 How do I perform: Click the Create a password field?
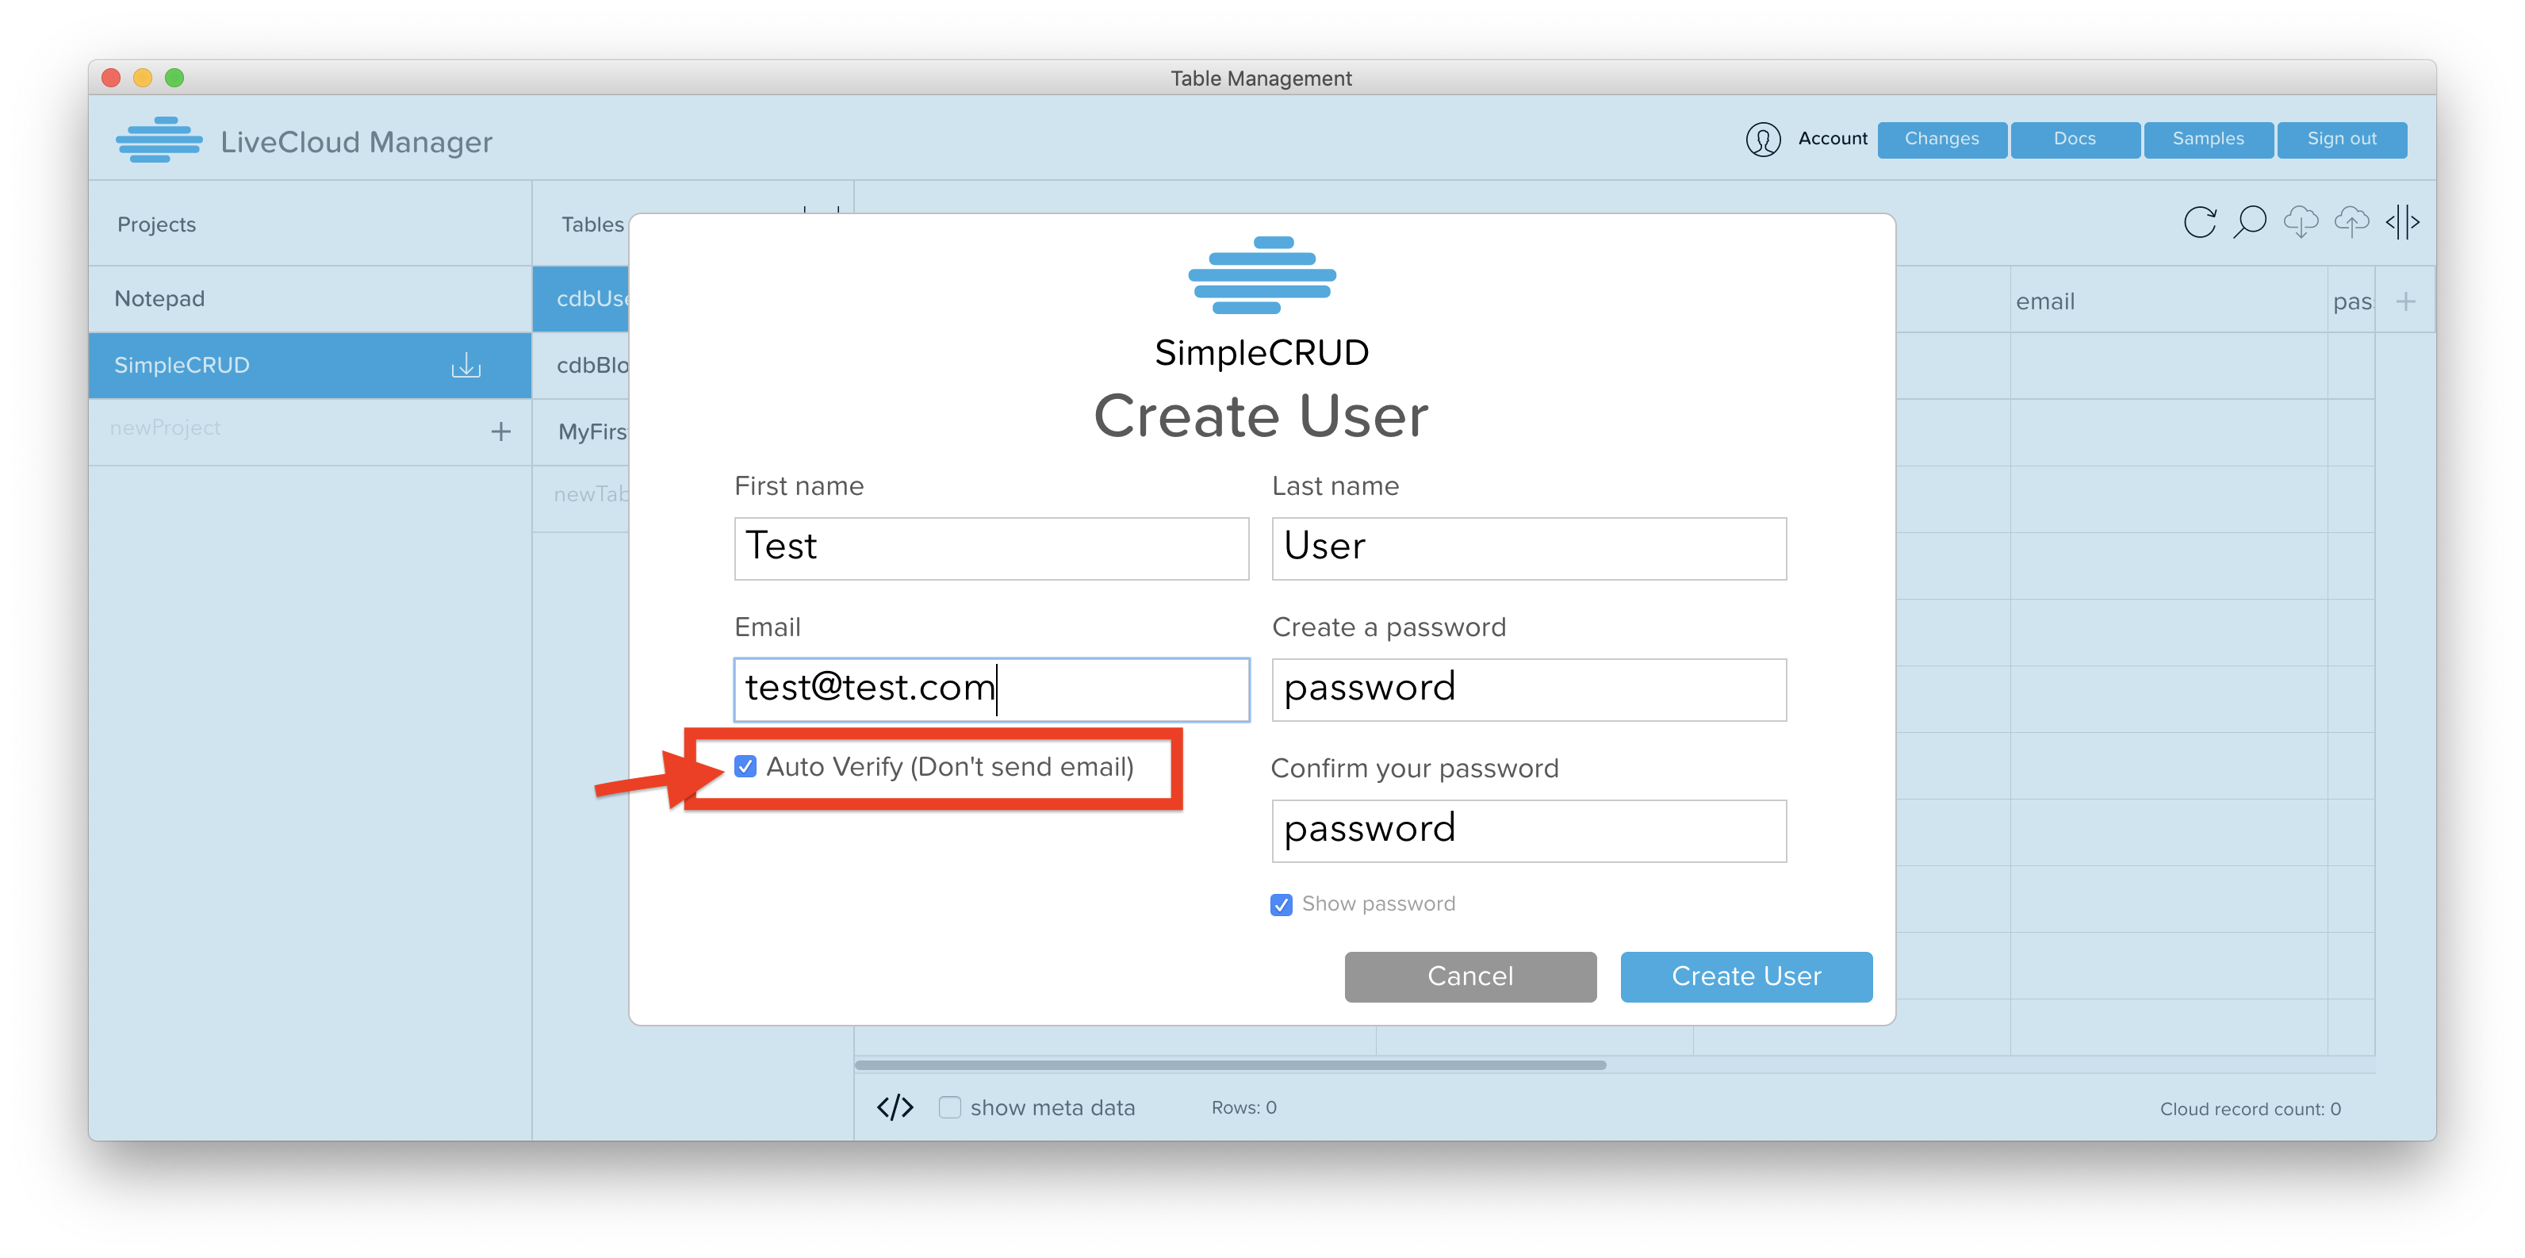(1529, 689)
